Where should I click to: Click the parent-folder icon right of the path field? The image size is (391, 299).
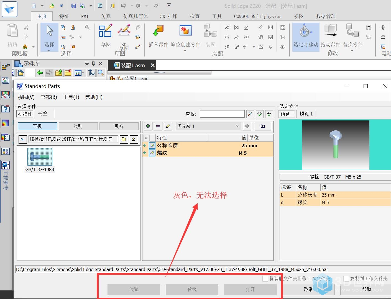pos(124,139)
